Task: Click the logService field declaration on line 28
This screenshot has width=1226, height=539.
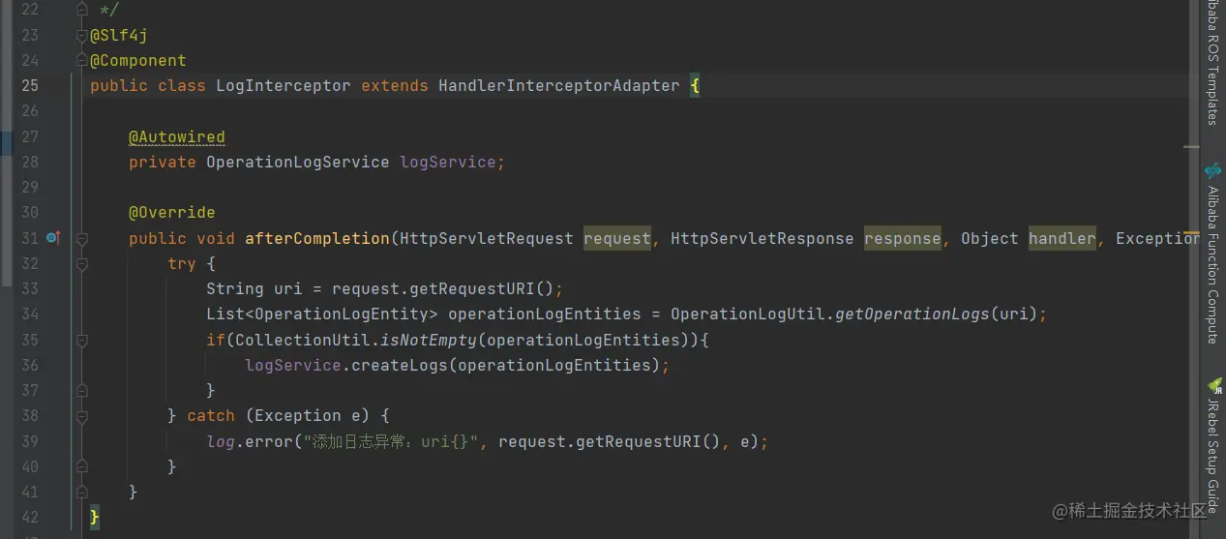Action: point(448,162)
